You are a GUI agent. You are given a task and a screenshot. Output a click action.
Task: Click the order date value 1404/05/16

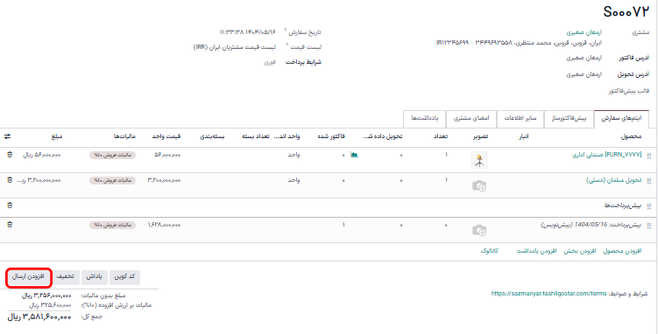click(247, 31)
